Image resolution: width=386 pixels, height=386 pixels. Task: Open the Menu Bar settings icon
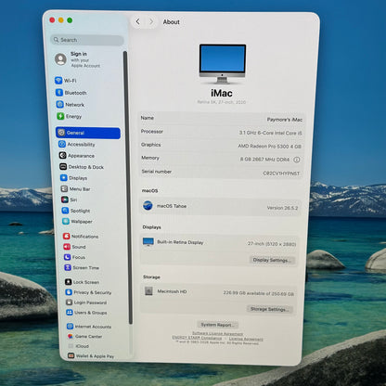pos(64,188)
